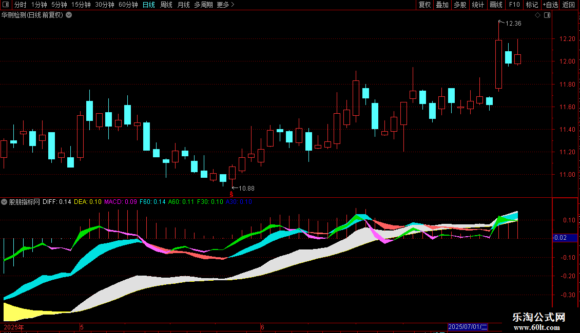The image size is (580, 333).
Task: Toggle the left sidebar panel icon
Action: coord(6,5)
